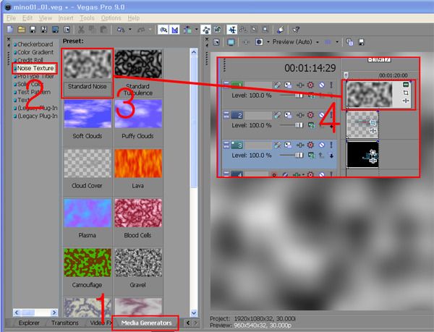Viewport: 434px width, 332px height.
Task: Open a project using the folder icon
Action: click(x=22, y=30)
